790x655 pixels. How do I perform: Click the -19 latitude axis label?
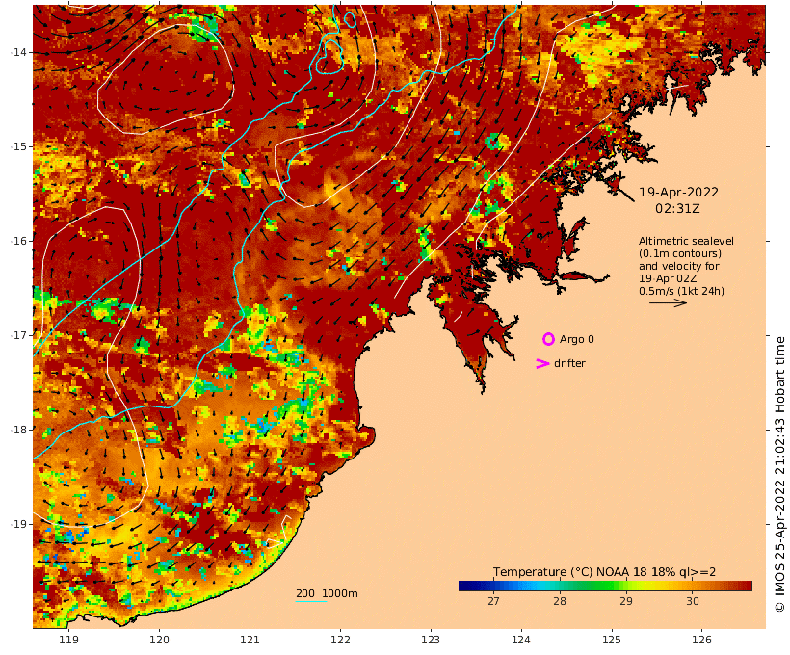tap(20, 524)
